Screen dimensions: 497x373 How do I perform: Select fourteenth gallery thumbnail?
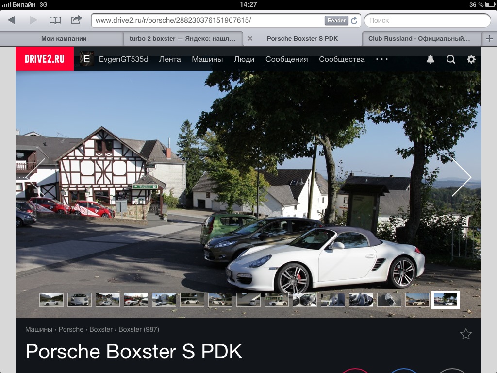click(417, 300)
